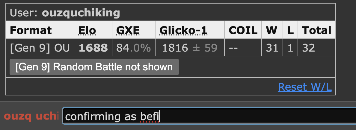Select the [Gen 9] OU format cell
Screen dimensions: 356x130
(40, 48)
